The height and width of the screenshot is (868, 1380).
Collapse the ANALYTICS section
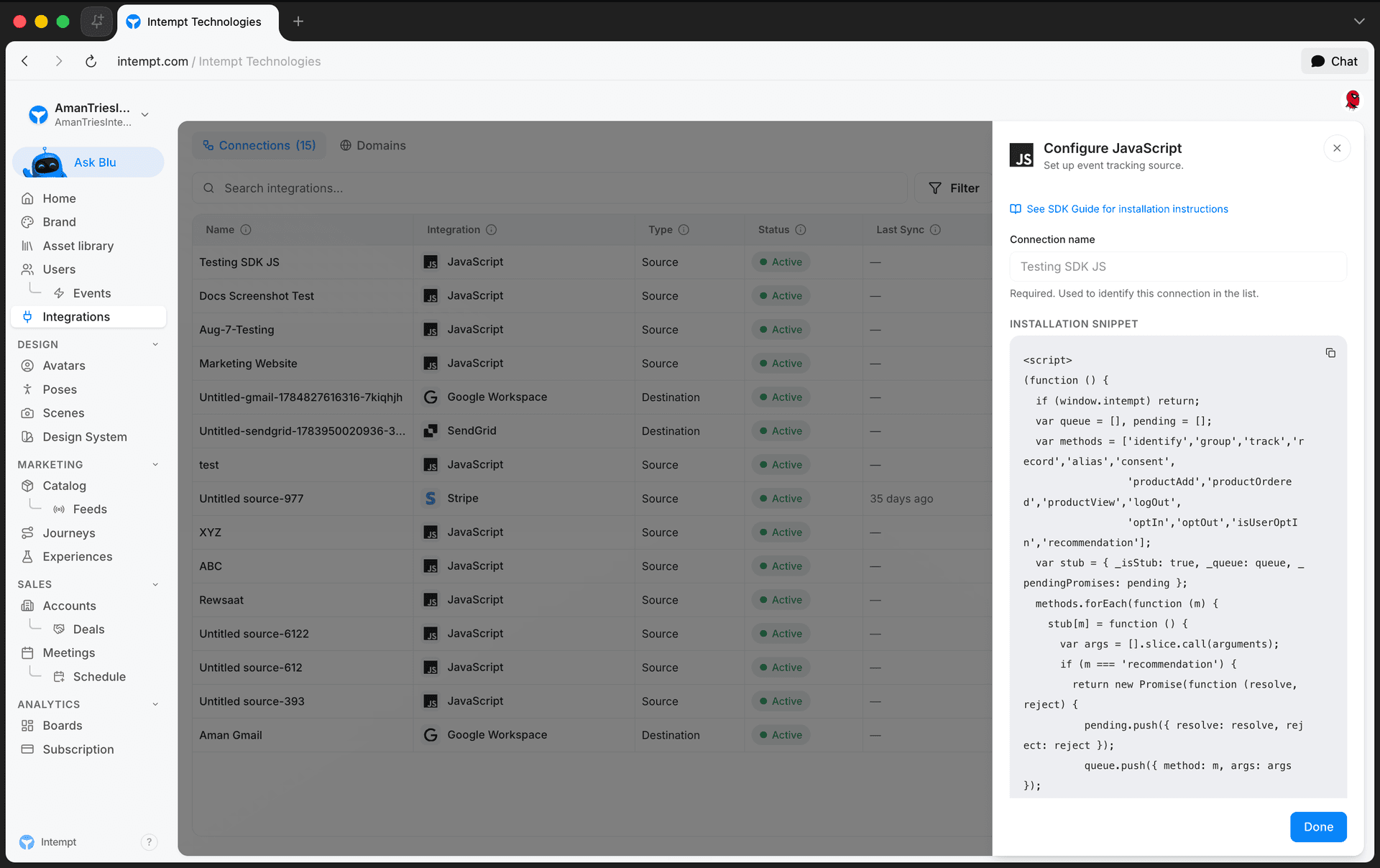[155, 705]
